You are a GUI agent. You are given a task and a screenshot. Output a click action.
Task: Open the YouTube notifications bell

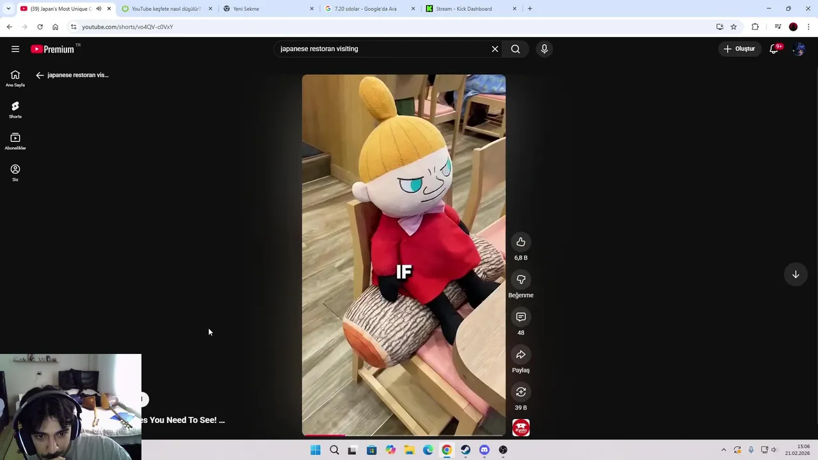pyautogui.click(x=774, y=49)
